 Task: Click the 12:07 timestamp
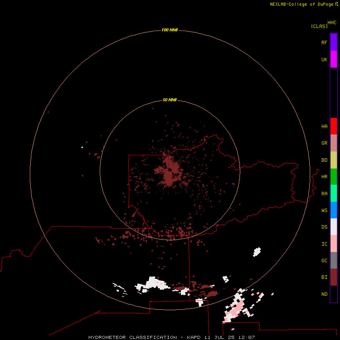247,337
